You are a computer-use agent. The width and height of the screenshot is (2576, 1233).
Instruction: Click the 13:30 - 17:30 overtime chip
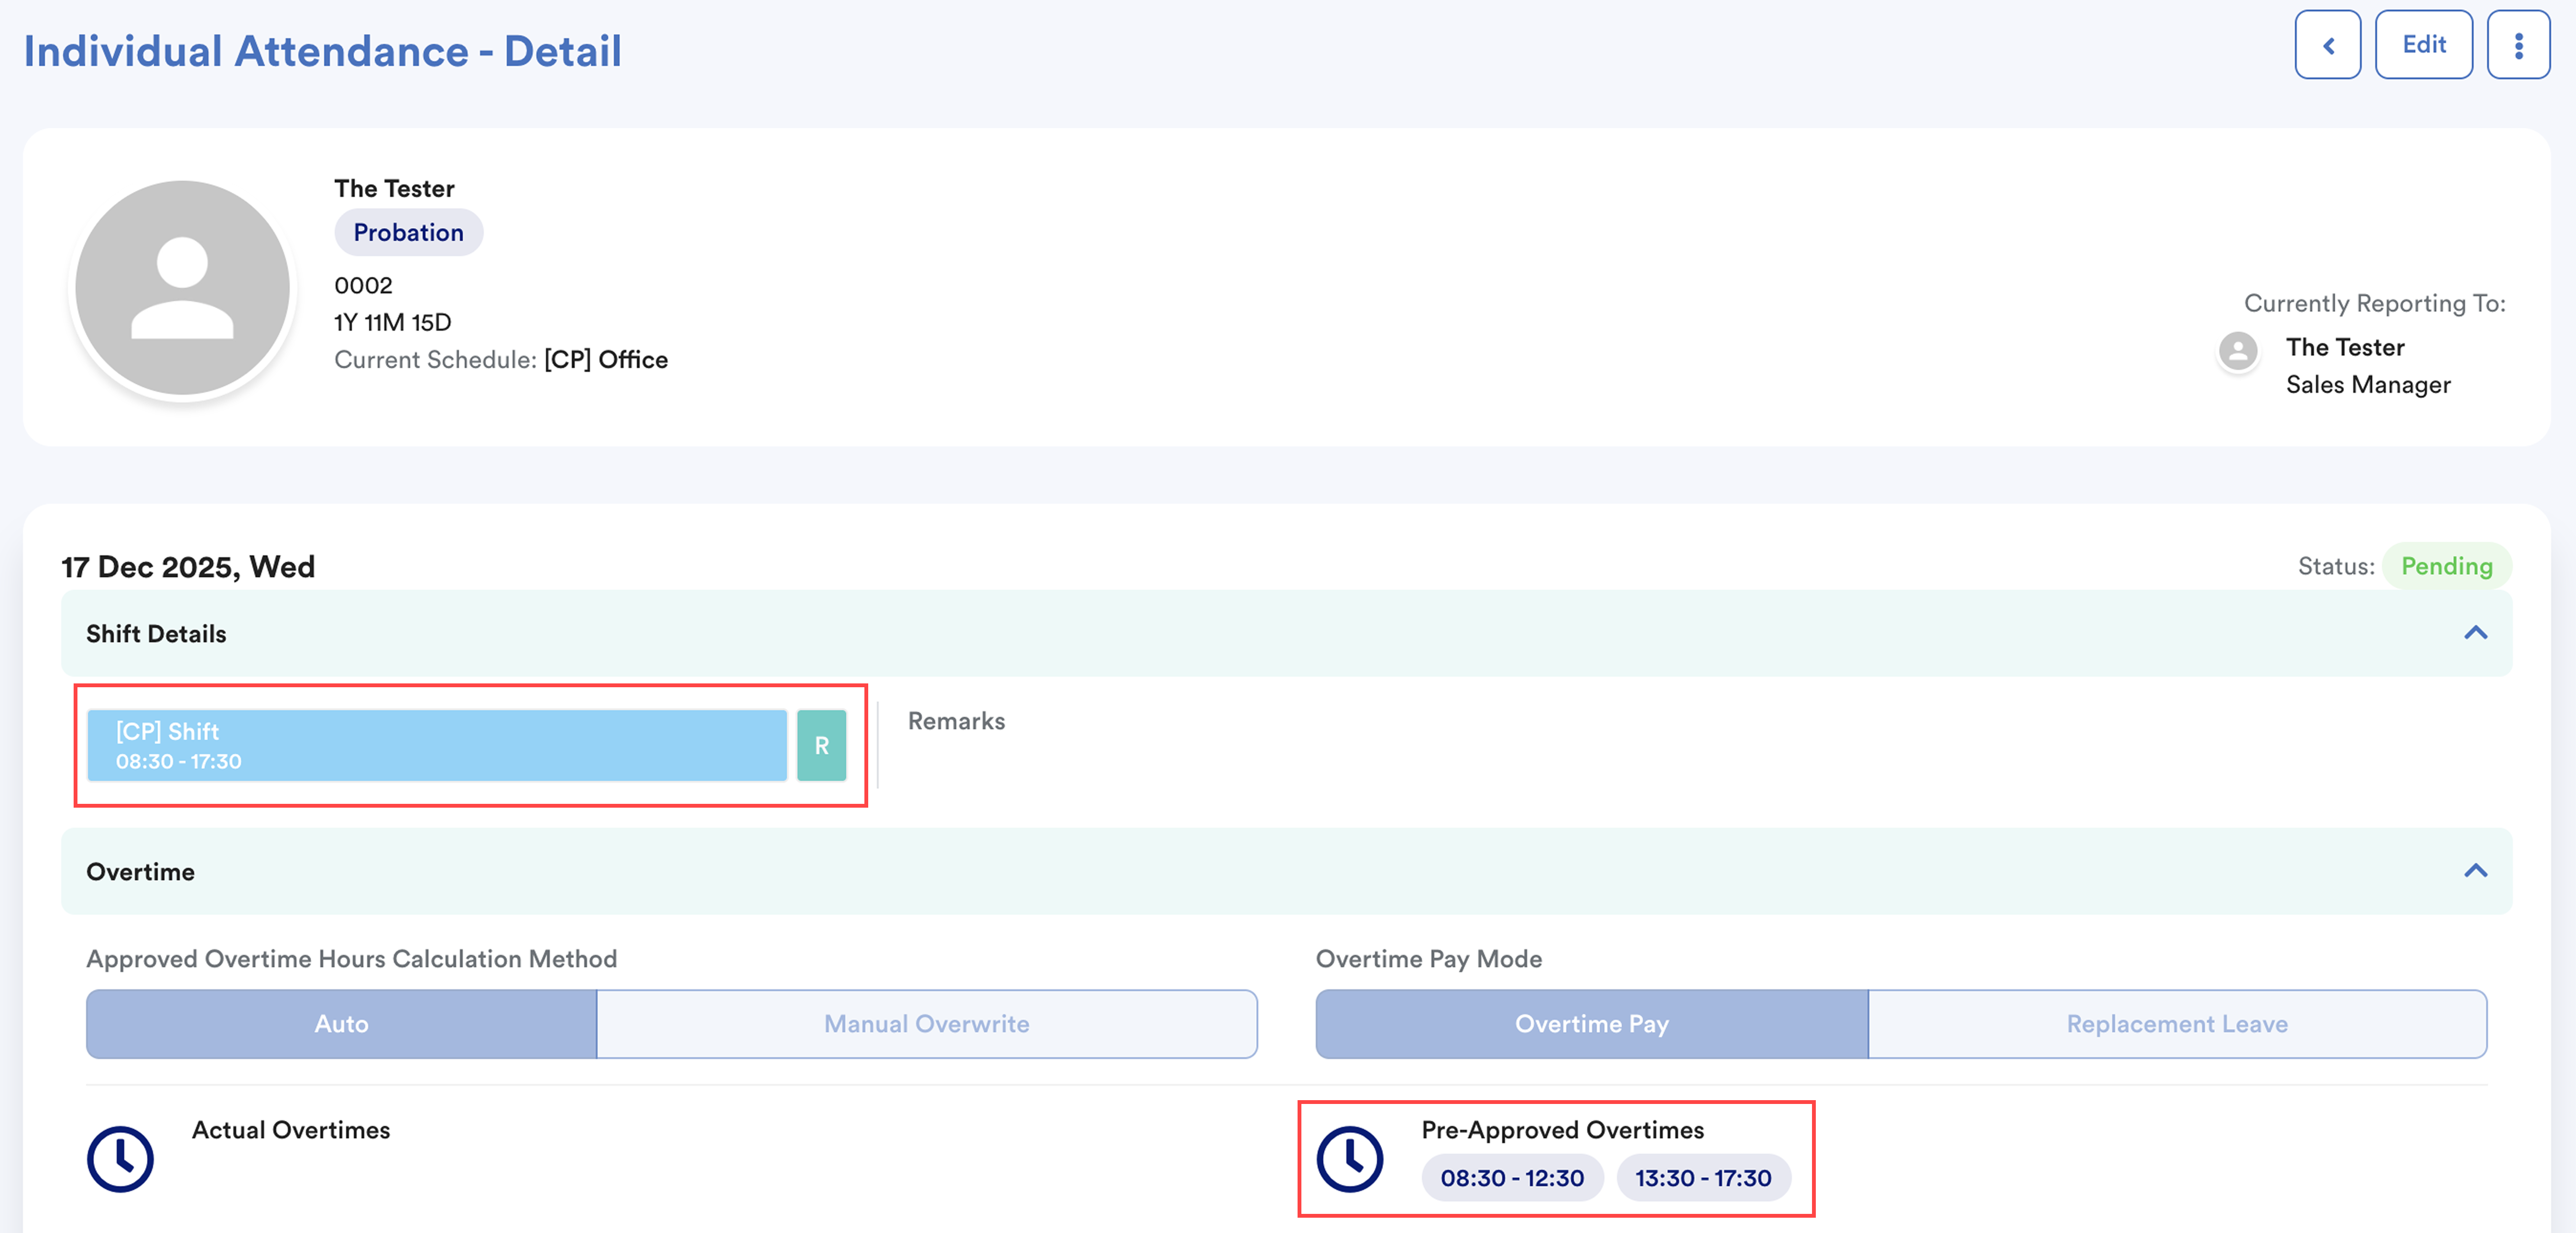[1702, 1178]
